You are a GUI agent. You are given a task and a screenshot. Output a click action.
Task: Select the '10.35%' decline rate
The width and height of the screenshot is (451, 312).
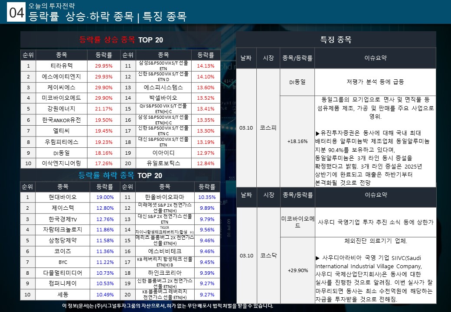coord(207,197)
